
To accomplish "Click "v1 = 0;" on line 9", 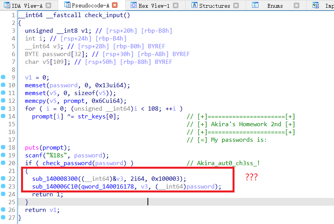I will (37, 78).
